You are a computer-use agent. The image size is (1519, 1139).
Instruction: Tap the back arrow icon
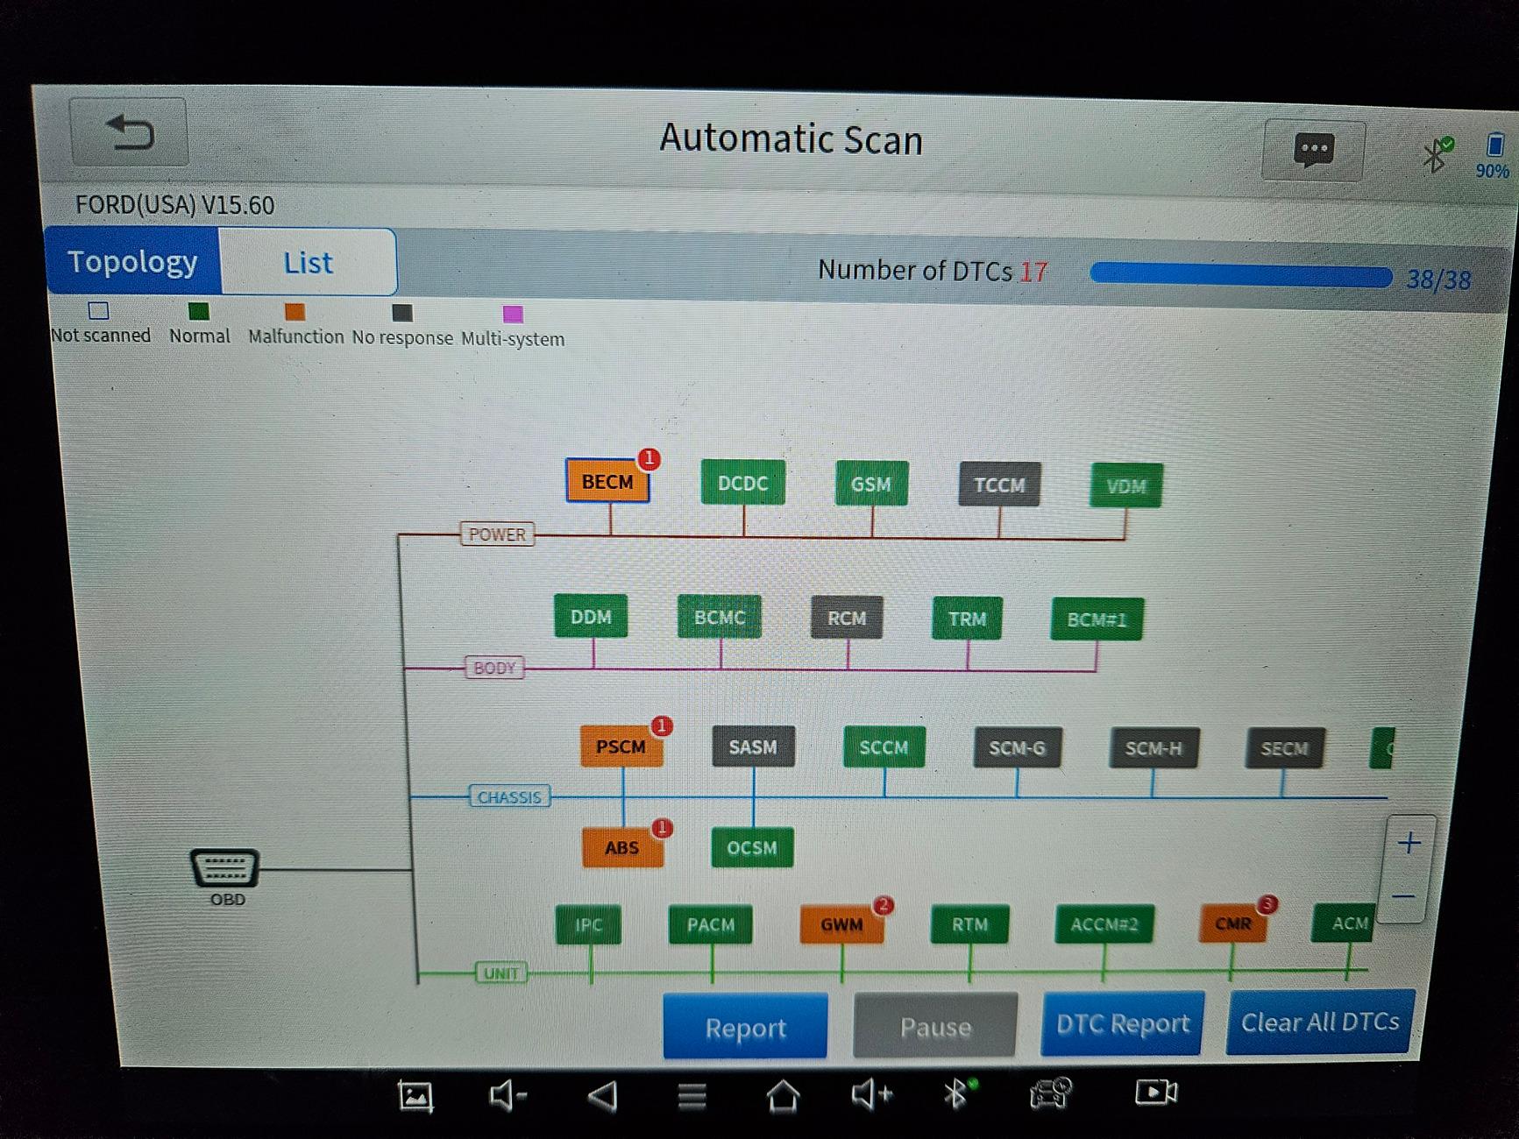point(129,133)
